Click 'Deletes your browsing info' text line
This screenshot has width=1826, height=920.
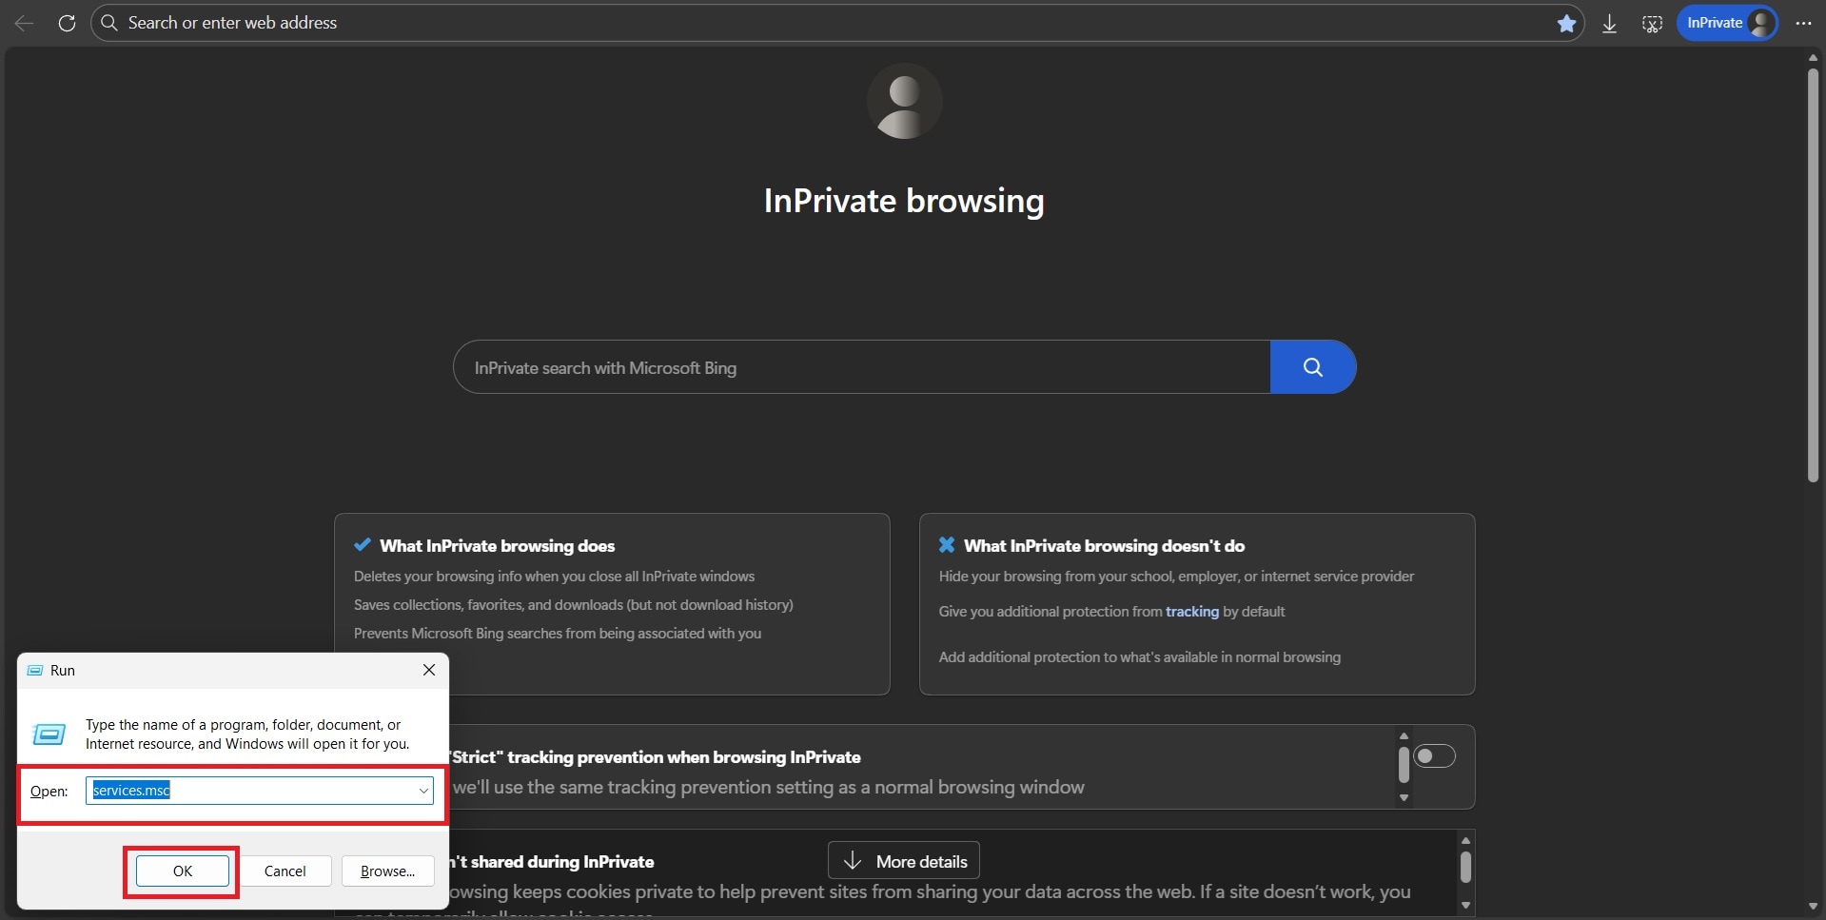tap(554, 577)
